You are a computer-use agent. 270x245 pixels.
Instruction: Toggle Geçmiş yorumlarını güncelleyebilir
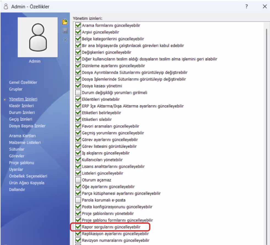point(78,133)
